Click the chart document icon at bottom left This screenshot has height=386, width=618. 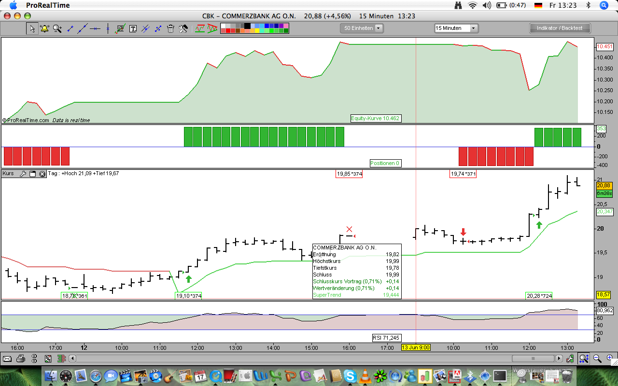pos(48,358)
